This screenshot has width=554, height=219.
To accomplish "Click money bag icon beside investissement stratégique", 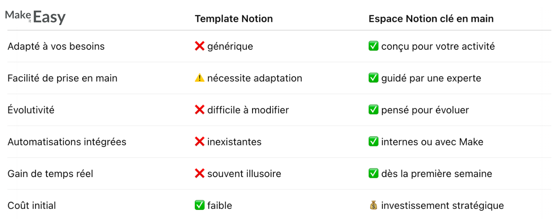I will point(373,205).
